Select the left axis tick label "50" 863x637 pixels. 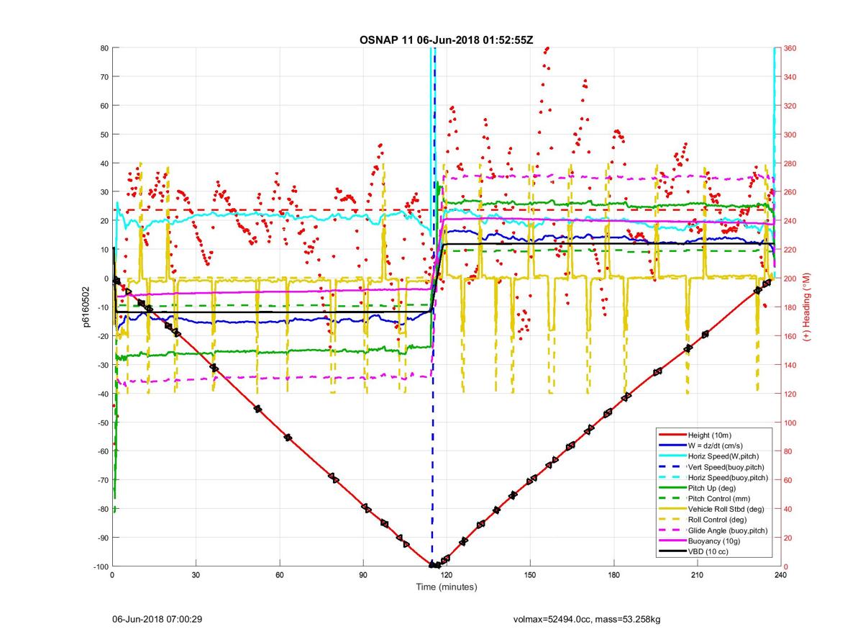click(x=103, y=135)
